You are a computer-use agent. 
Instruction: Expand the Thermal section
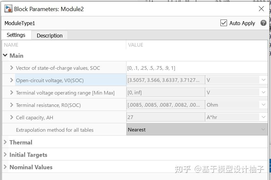click(x=5, y=142)
